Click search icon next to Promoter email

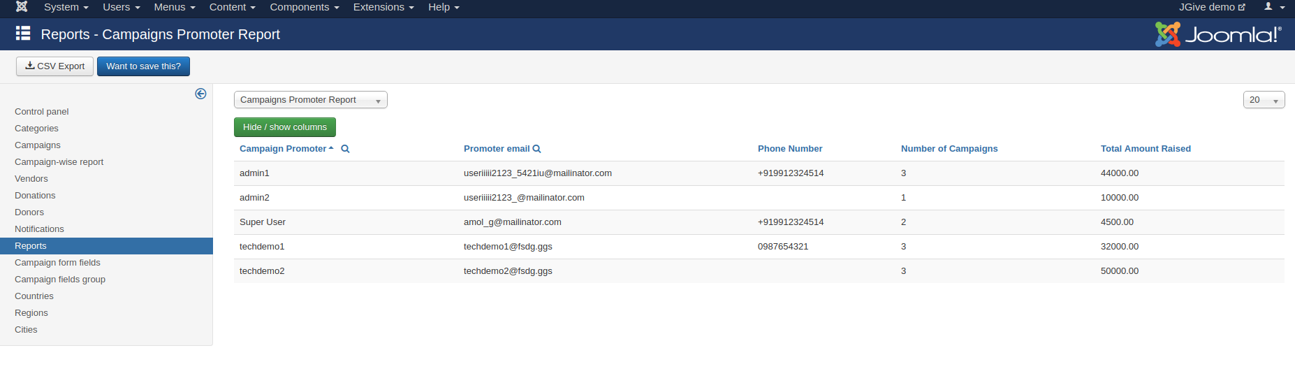tap(536, 149)
